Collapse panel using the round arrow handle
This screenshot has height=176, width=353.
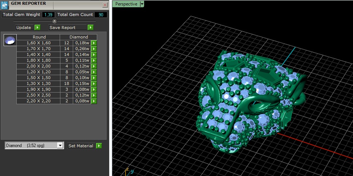[55, 21]
